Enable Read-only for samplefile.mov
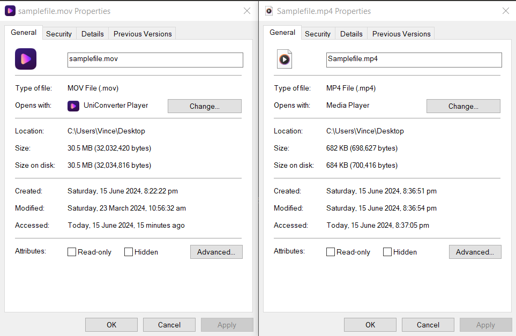This screenshot has height=336, width=516. [x=71, y=252]
